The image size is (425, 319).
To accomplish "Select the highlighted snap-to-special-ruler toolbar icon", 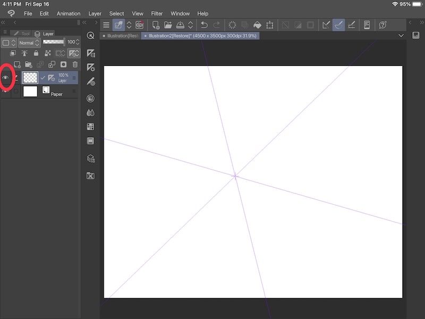I will [x=338, y=24].
